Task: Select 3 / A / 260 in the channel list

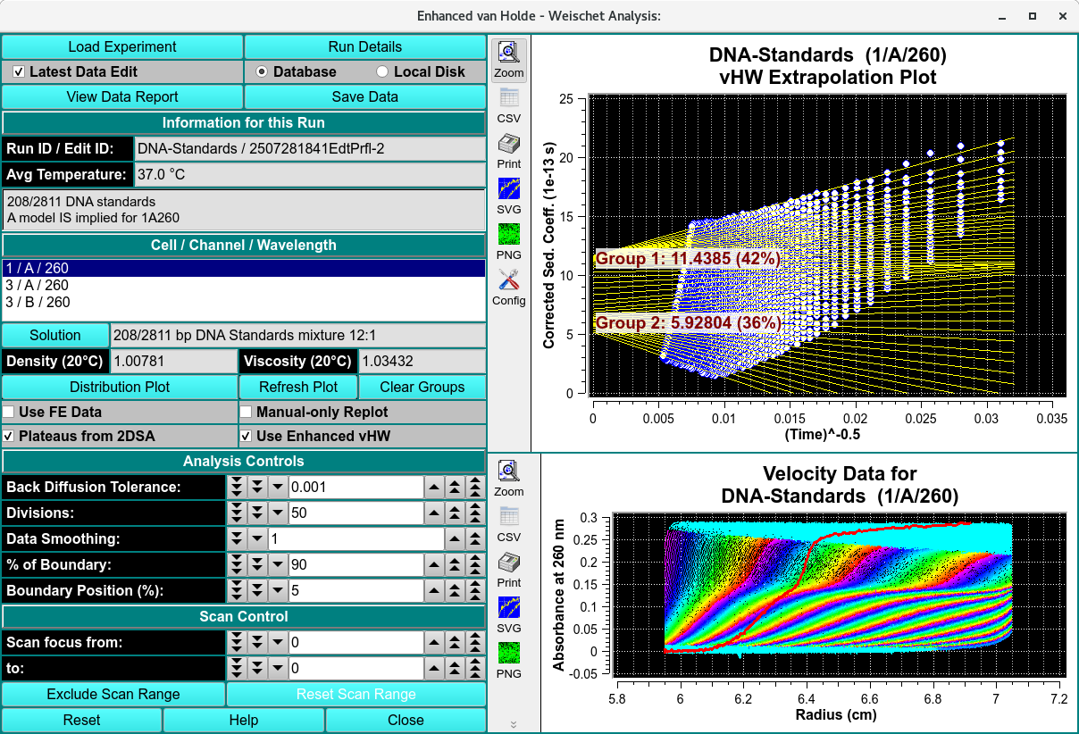Action: [38, 286]
